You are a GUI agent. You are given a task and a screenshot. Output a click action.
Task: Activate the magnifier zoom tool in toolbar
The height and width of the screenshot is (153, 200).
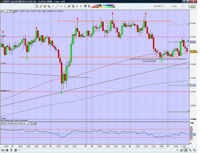(x=49, y=6)
